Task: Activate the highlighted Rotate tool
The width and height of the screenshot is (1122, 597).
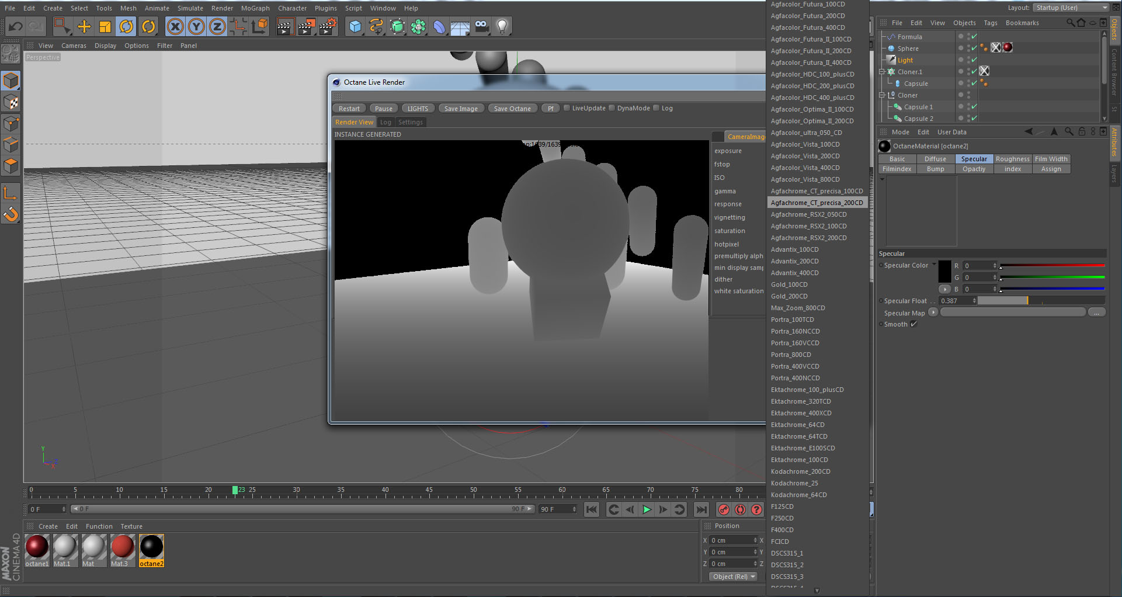Action: 126,26
